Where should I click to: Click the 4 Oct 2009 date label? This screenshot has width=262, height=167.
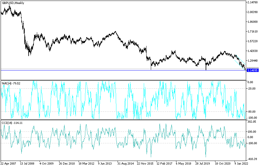click(46, 163)
